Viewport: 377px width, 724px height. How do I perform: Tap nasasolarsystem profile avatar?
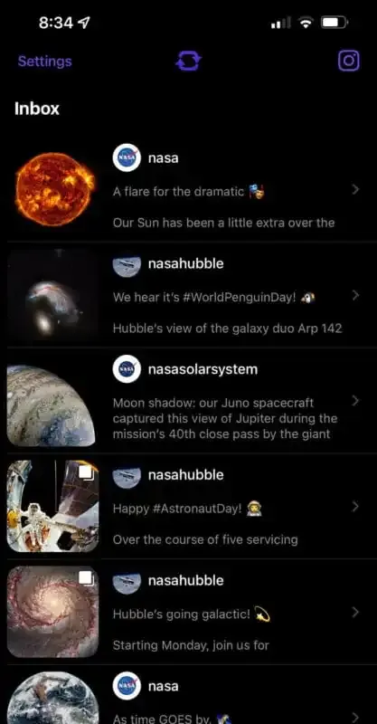(127, 369)
